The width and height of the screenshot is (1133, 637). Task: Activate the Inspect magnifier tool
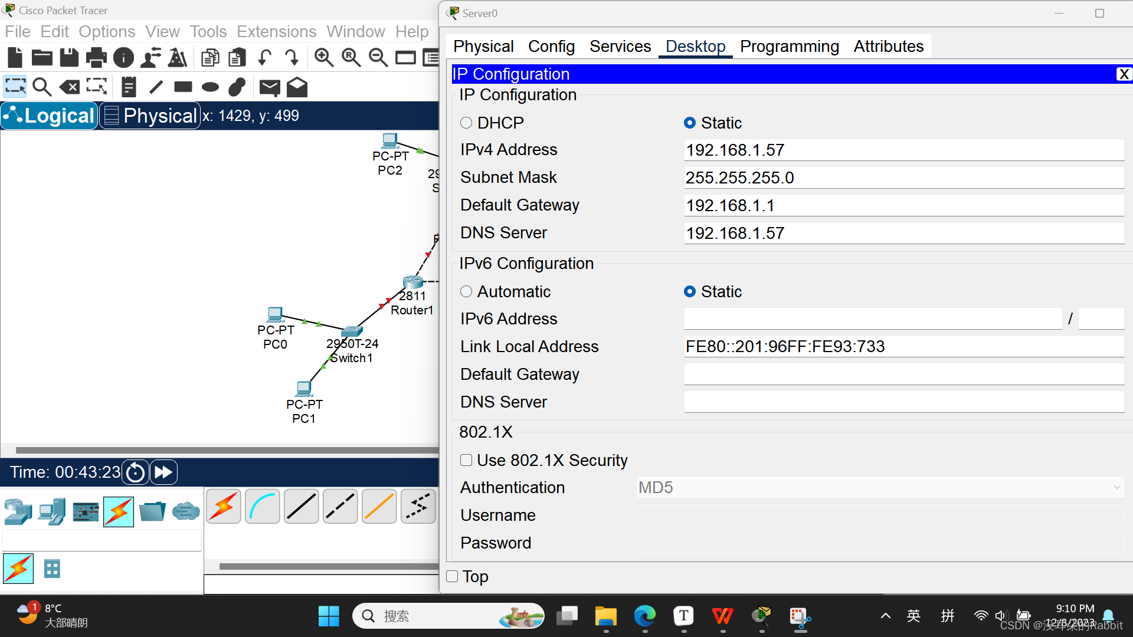pos(42,87)
